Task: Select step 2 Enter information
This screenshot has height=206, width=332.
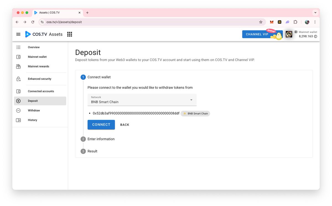Action: [98, 139]
